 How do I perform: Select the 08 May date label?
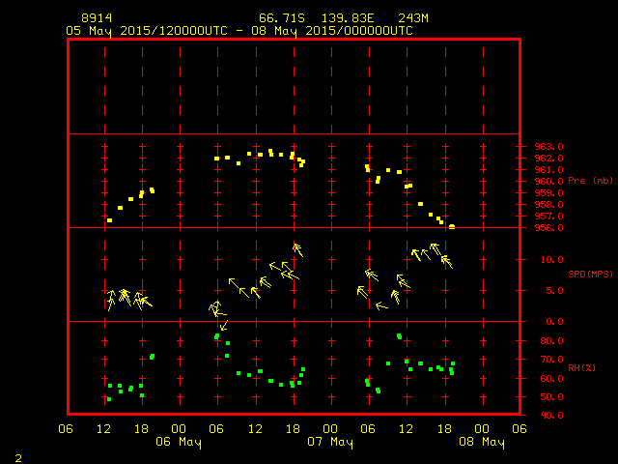pyautogui.click(x=481, y=442)
